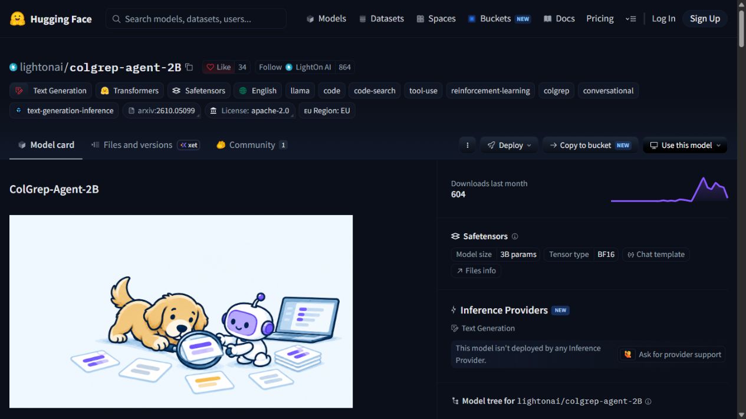This screenshot has height=419, width=746.
Task: Click the downloads last month chart
Action: point(669,190)
